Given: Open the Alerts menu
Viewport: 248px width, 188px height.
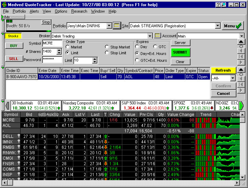Looking at the screenshot, I should (34, 11).
